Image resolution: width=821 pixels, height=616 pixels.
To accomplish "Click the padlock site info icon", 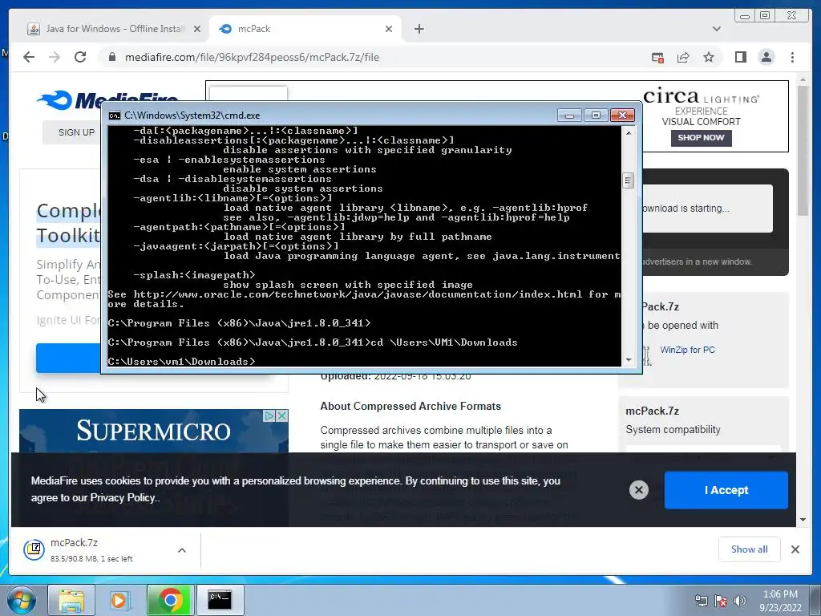I will tap(111, 57).
